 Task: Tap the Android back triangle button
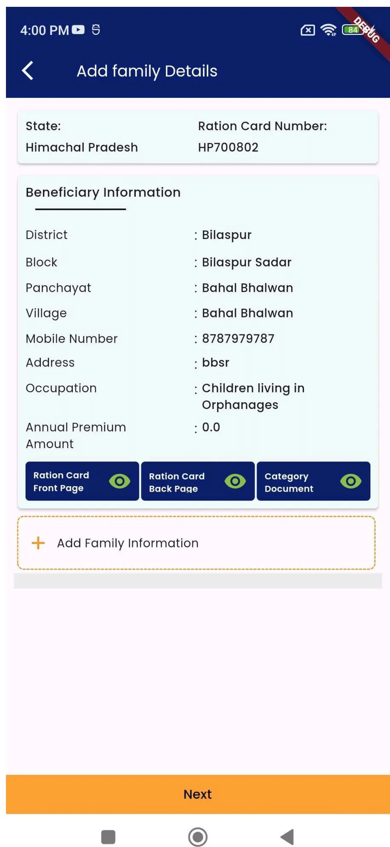[287, 837]
